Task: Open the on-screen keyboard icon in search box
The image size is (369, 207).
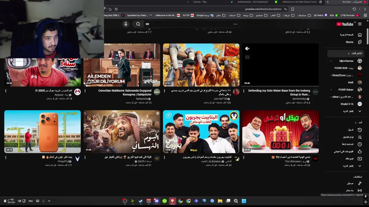Action: coord(147,24)
